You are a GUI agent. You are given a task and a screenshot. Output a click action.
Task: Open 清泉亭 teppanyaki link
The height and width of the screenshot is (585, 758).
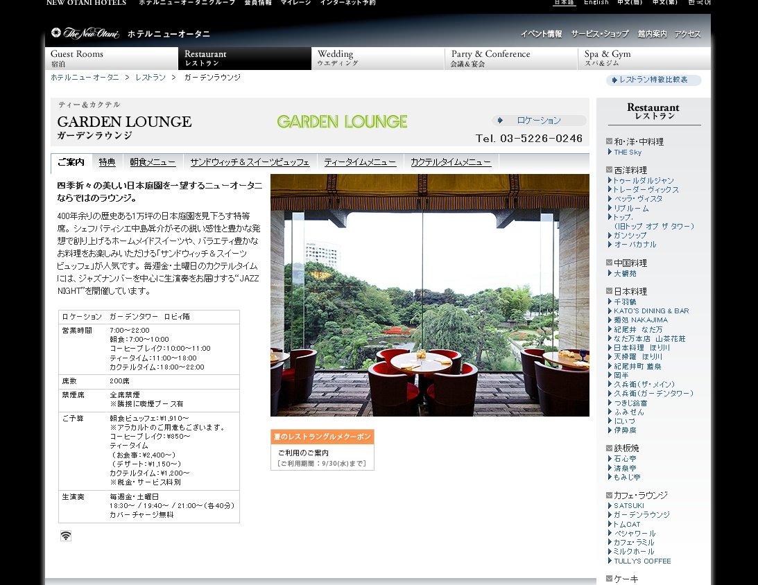(x=625, y=468)
